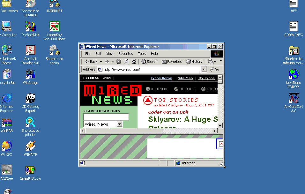Click the horizontal scrollbar right arrow
This screenshot has height=194, width=305.
click(x=215, y=131)
